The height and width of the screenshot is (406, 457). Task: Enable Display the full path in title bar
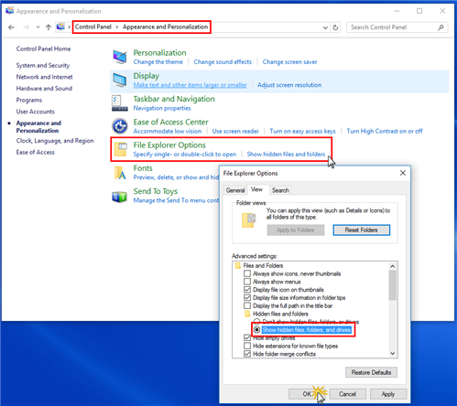pos(247,305)
